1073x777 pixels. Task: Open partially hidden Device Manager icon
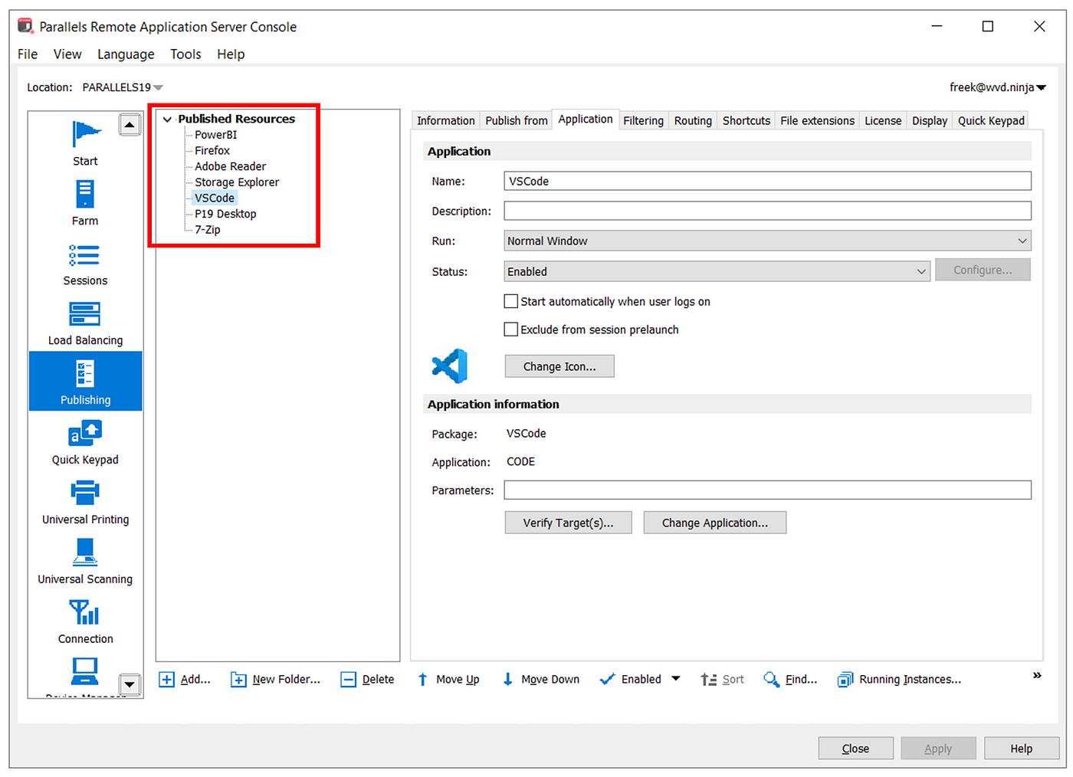(x=85, y=673)
